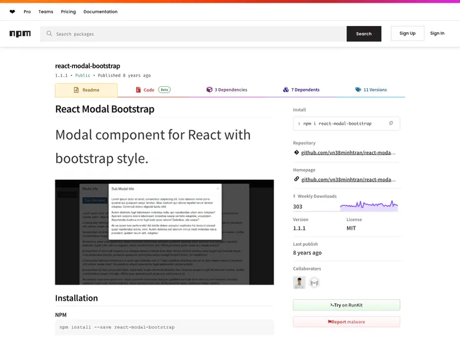Click the git diamond icon by Repository
The width and height of the screenshot is (460, 342).
click(x=296, y=152)
